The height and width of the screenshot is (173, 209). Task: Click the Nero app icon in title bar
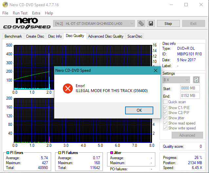(5, 5)
